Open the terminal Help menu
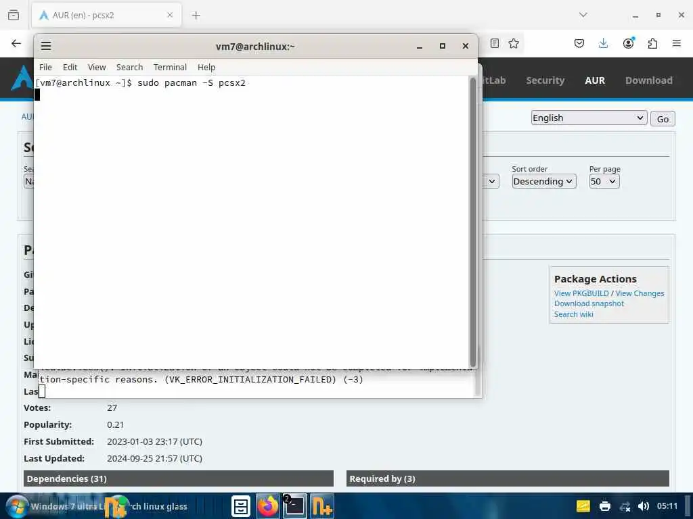693x519 pixels. pyautogui.click(x=206, y=67)
